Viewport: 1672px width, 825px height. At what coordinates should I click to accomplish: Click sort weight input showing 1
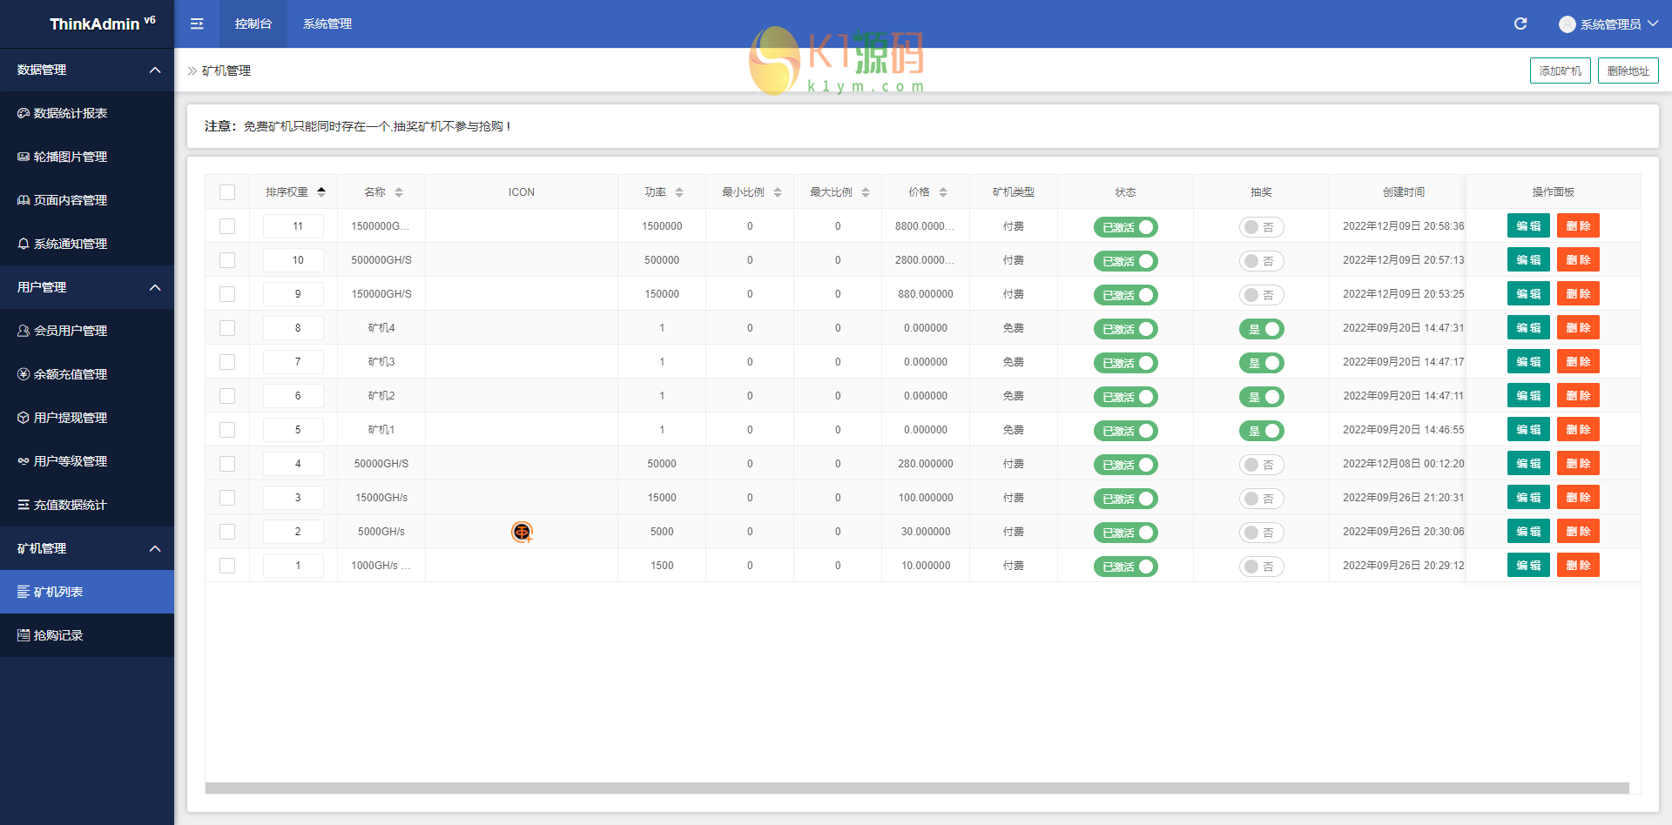coord(293,566)
